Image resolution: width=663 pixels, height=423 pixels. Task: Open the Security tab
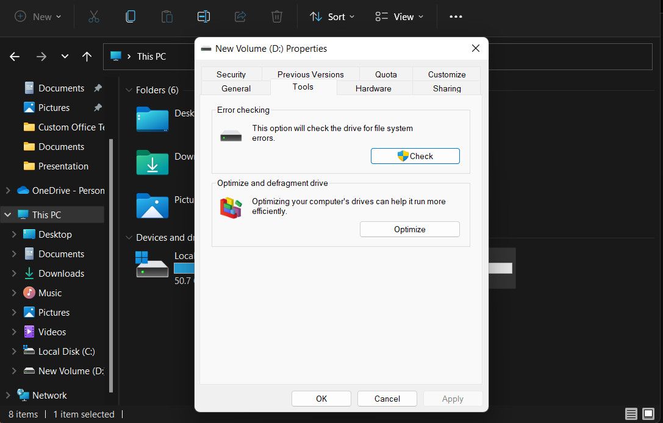pyautogui.click(x=231, y=74)
